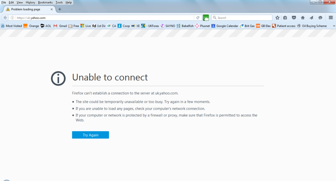Open the Hello chat smiley icon
This screenshot has height=181, width=336.
[320, 18]
